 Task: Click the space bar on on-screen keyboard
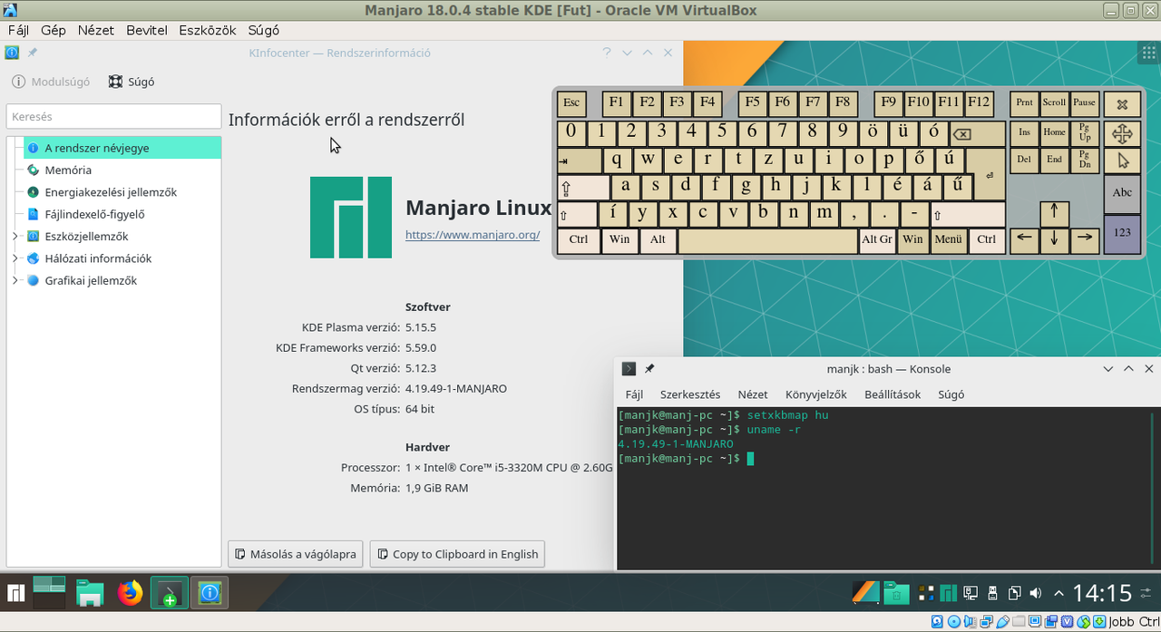click(x=767, y=240)
